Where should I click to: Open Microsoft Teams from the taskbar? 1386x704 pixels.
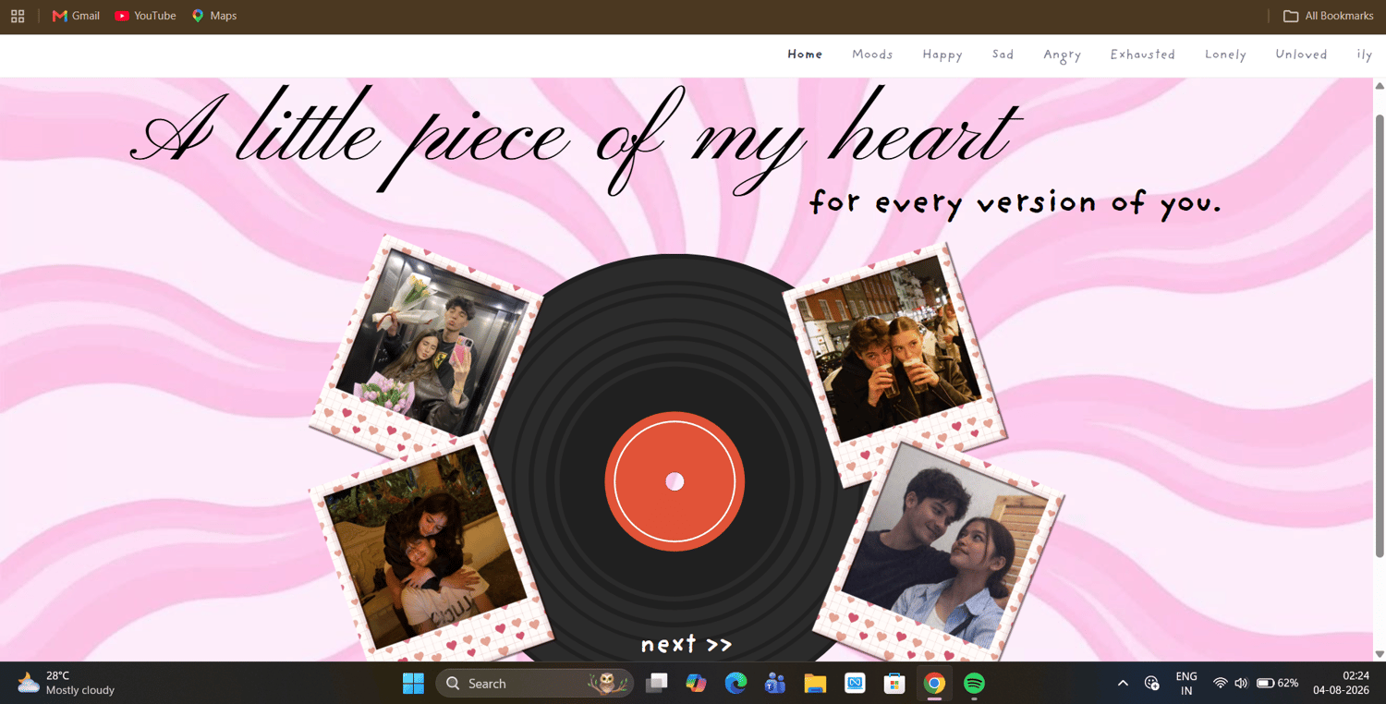point(775,684)
